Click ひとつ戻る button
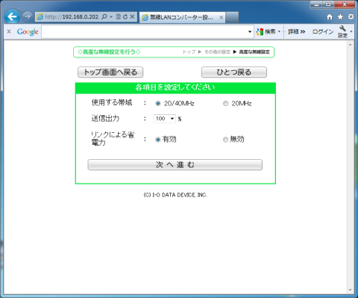The height and width of the screenshot is (298, 358). click(x=234, y=72)
